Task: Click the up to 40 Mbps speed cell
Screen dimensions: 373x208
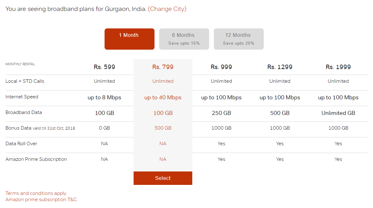Action: point(163,97)
